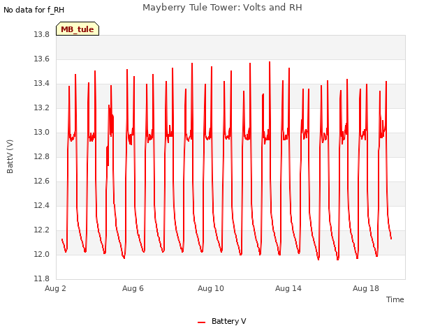Click the 13.0 y-axis tick label

coord(41,132)
